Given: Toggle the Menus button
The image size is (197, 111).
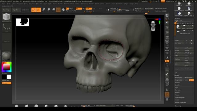Looking at the screenshot, I should (x=163, y=1).
